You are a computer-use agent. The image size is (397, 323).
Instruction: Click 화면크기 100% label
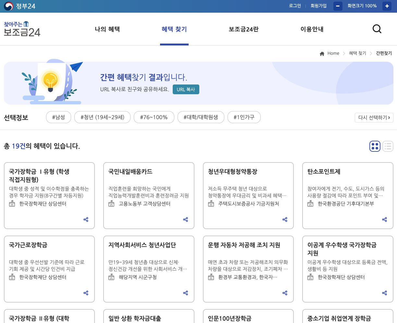coord(362,6)
